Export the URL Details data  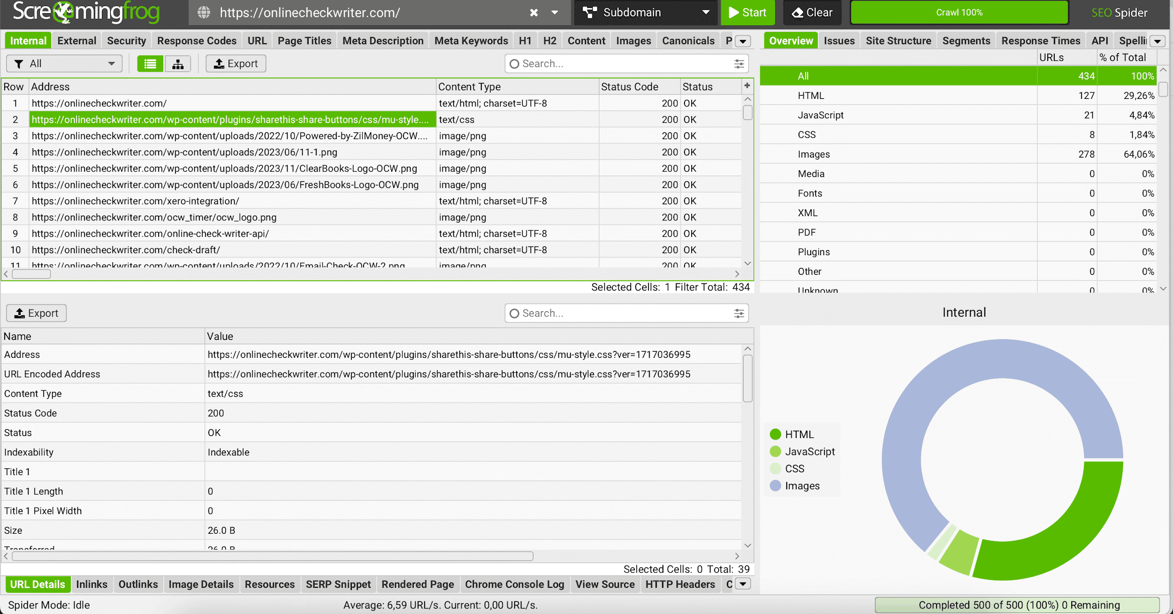pos(36,313)
